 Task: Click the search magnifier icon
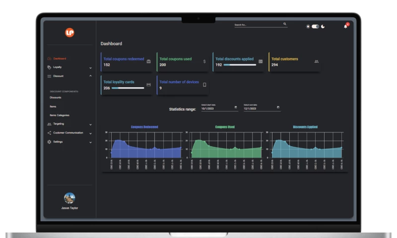[285, 24]
